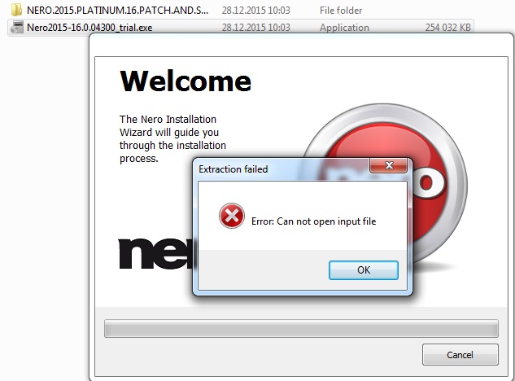The width and height of the screenshot is (515, 381).
Task: Click the Extraction failed title bar
Action: pos(282,169)
